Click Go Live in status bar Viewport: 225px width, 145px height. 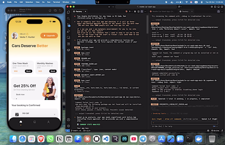pos(215,130)
